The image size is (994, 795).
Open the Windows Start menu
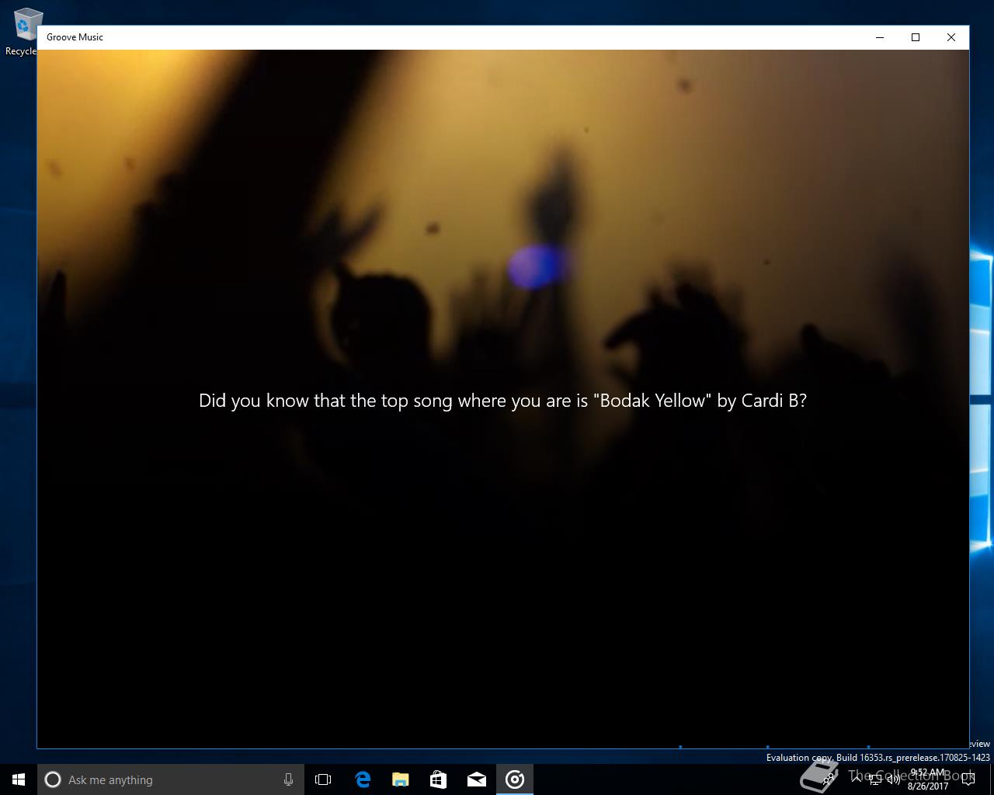(x=19, y=779)
